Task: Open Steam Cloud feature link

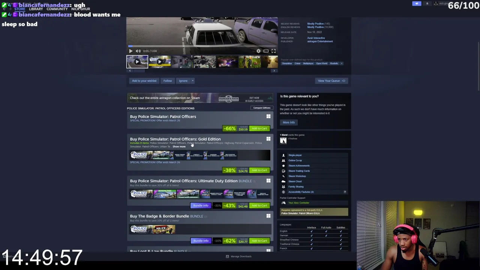Action: click(x=295, y=181)
